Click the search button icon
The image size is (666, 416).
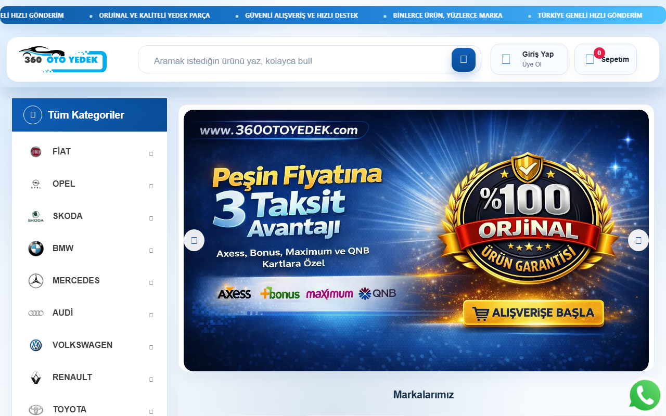464,59
